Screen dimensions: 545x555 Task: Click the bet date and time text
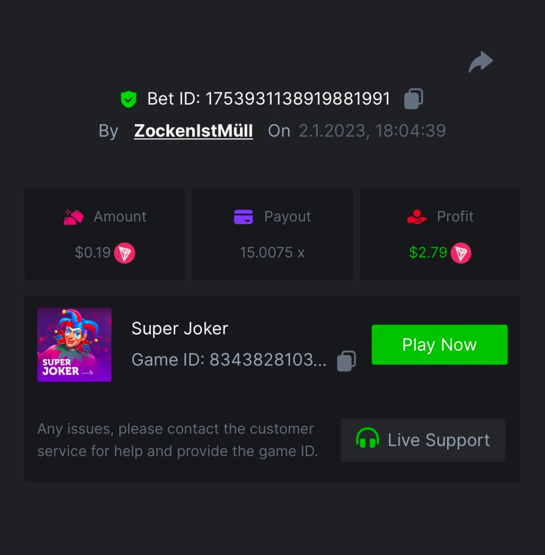[x=372, y=131]
